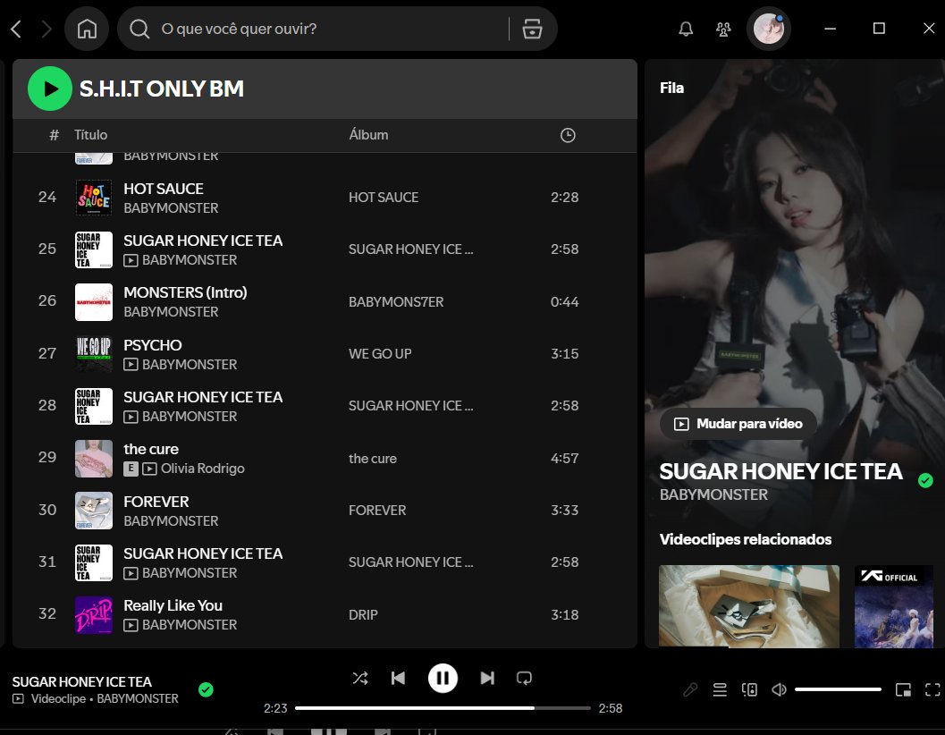945x735 pixels.
Task: Go back with the left arrow
Action: coord(16,29)
